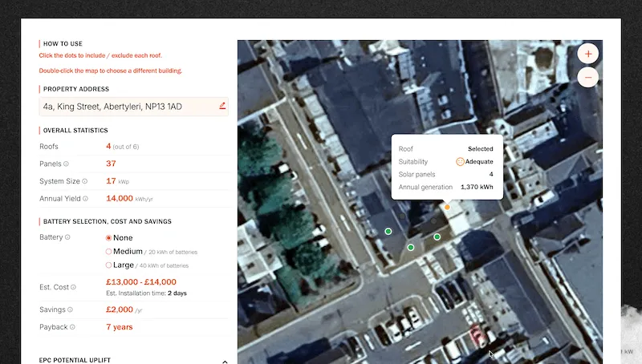Click the Adequate suitability face icon

460,161
